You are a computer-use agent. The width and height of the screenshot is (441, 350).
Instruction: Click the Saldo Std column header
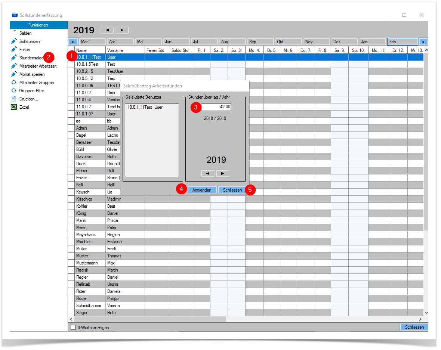182,50
